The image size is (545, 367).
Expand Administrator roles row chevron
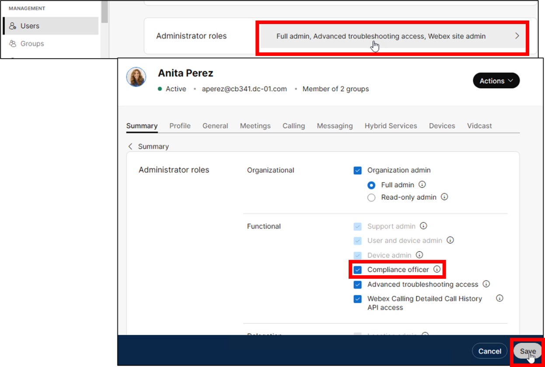(517, 36)
